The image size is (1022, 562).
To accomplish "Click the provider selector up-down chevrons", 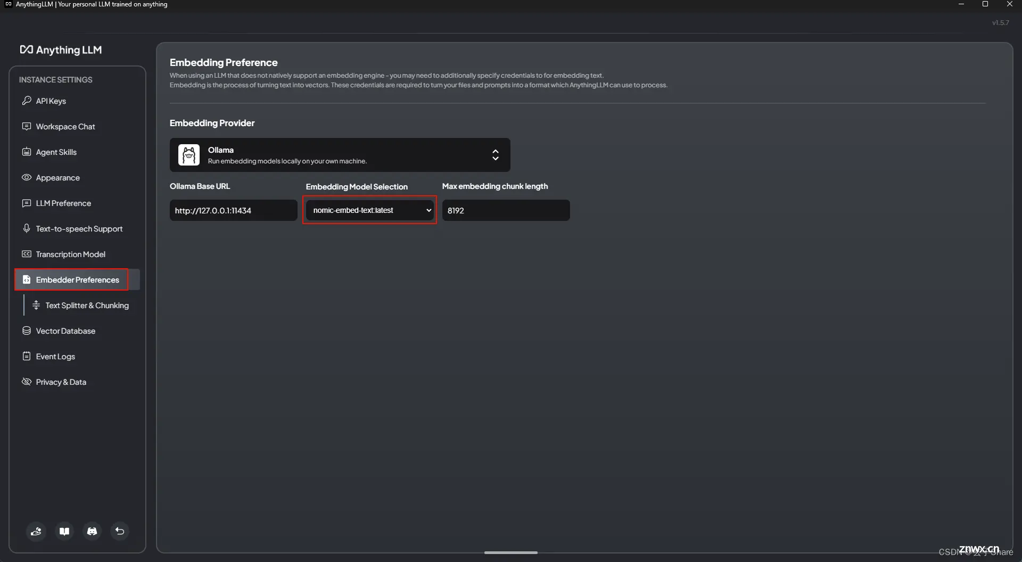I will 496,155.
